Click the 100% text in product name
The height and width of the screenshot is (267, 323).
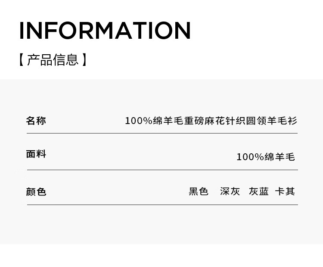(x=139, y=121)
